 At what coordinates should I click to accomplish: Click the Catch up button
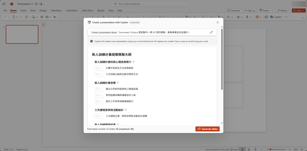[250, 10]
